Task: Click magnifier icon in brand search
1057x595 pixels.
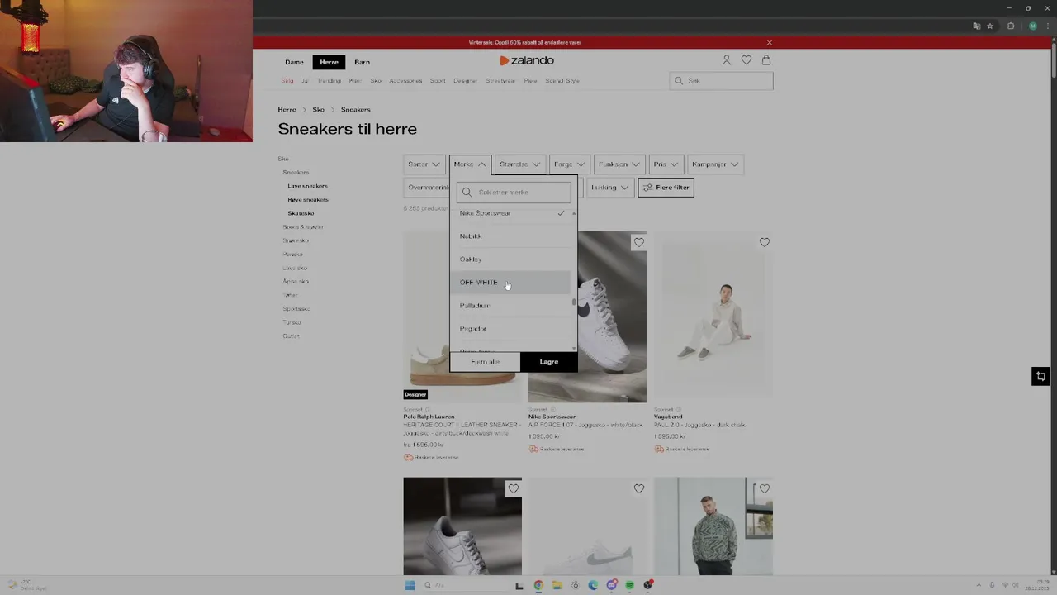Action: tap(467, 193)
